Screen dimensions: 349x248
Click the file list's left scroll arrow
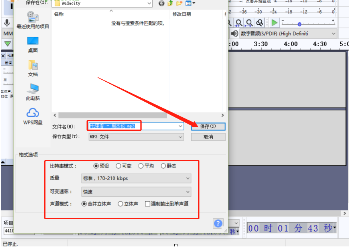click(55, 115)
